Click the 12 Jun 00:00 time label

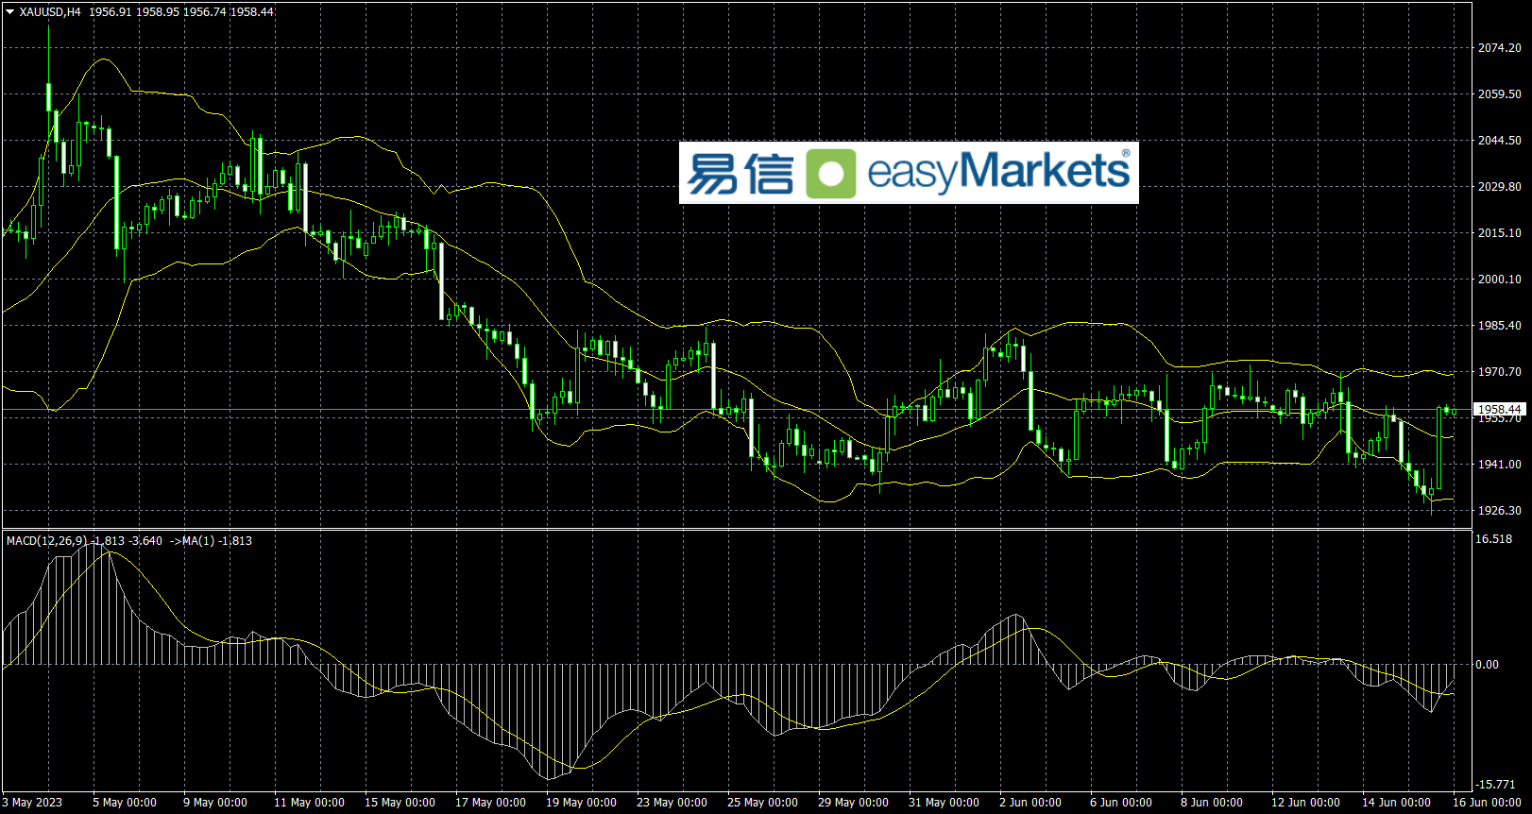(1305, 803)
